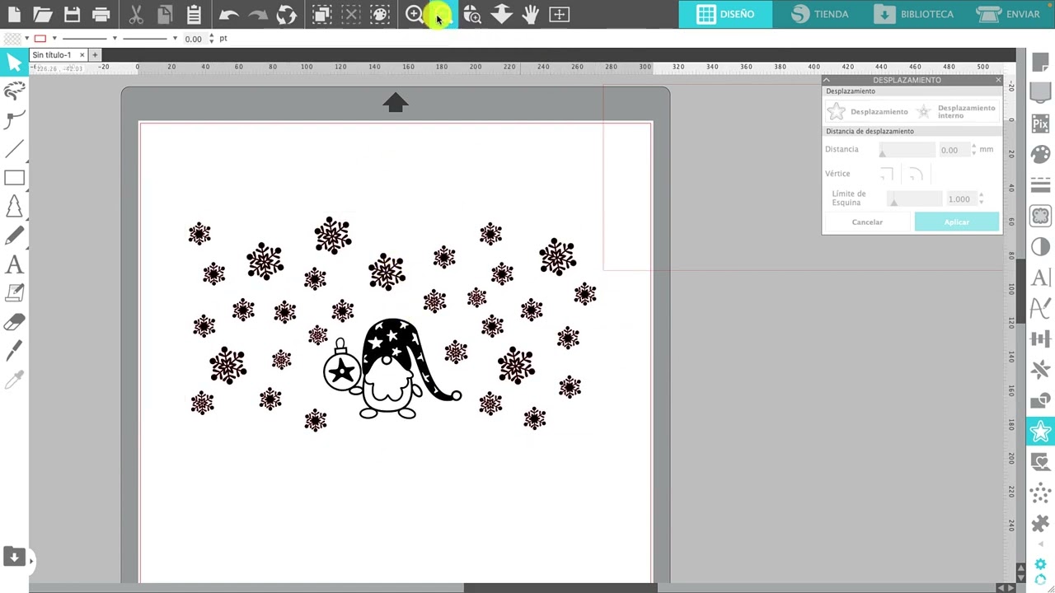The height and width of the screenshot is (593, 1055).
Task: Click the line thickness 0.00 field
Action: [194, 39]
